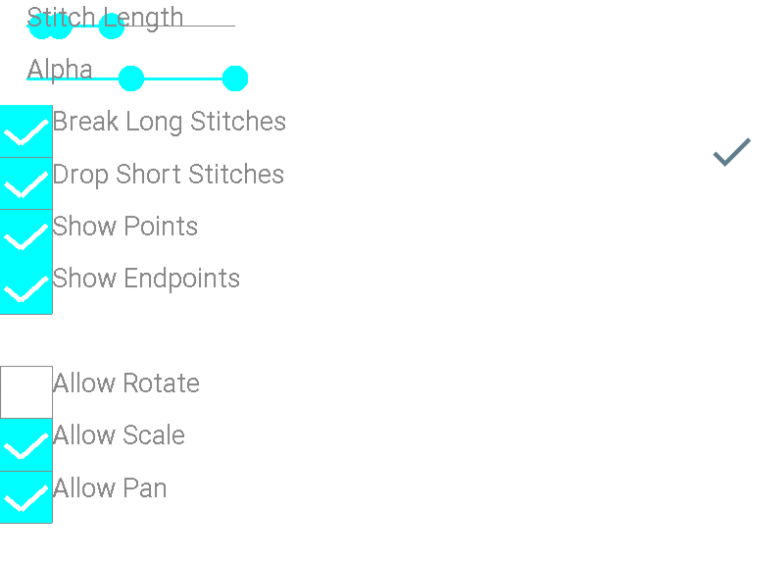
Task: Select the rightmost Stitch Length slider thumb
Action: click(x=112, y=25)
